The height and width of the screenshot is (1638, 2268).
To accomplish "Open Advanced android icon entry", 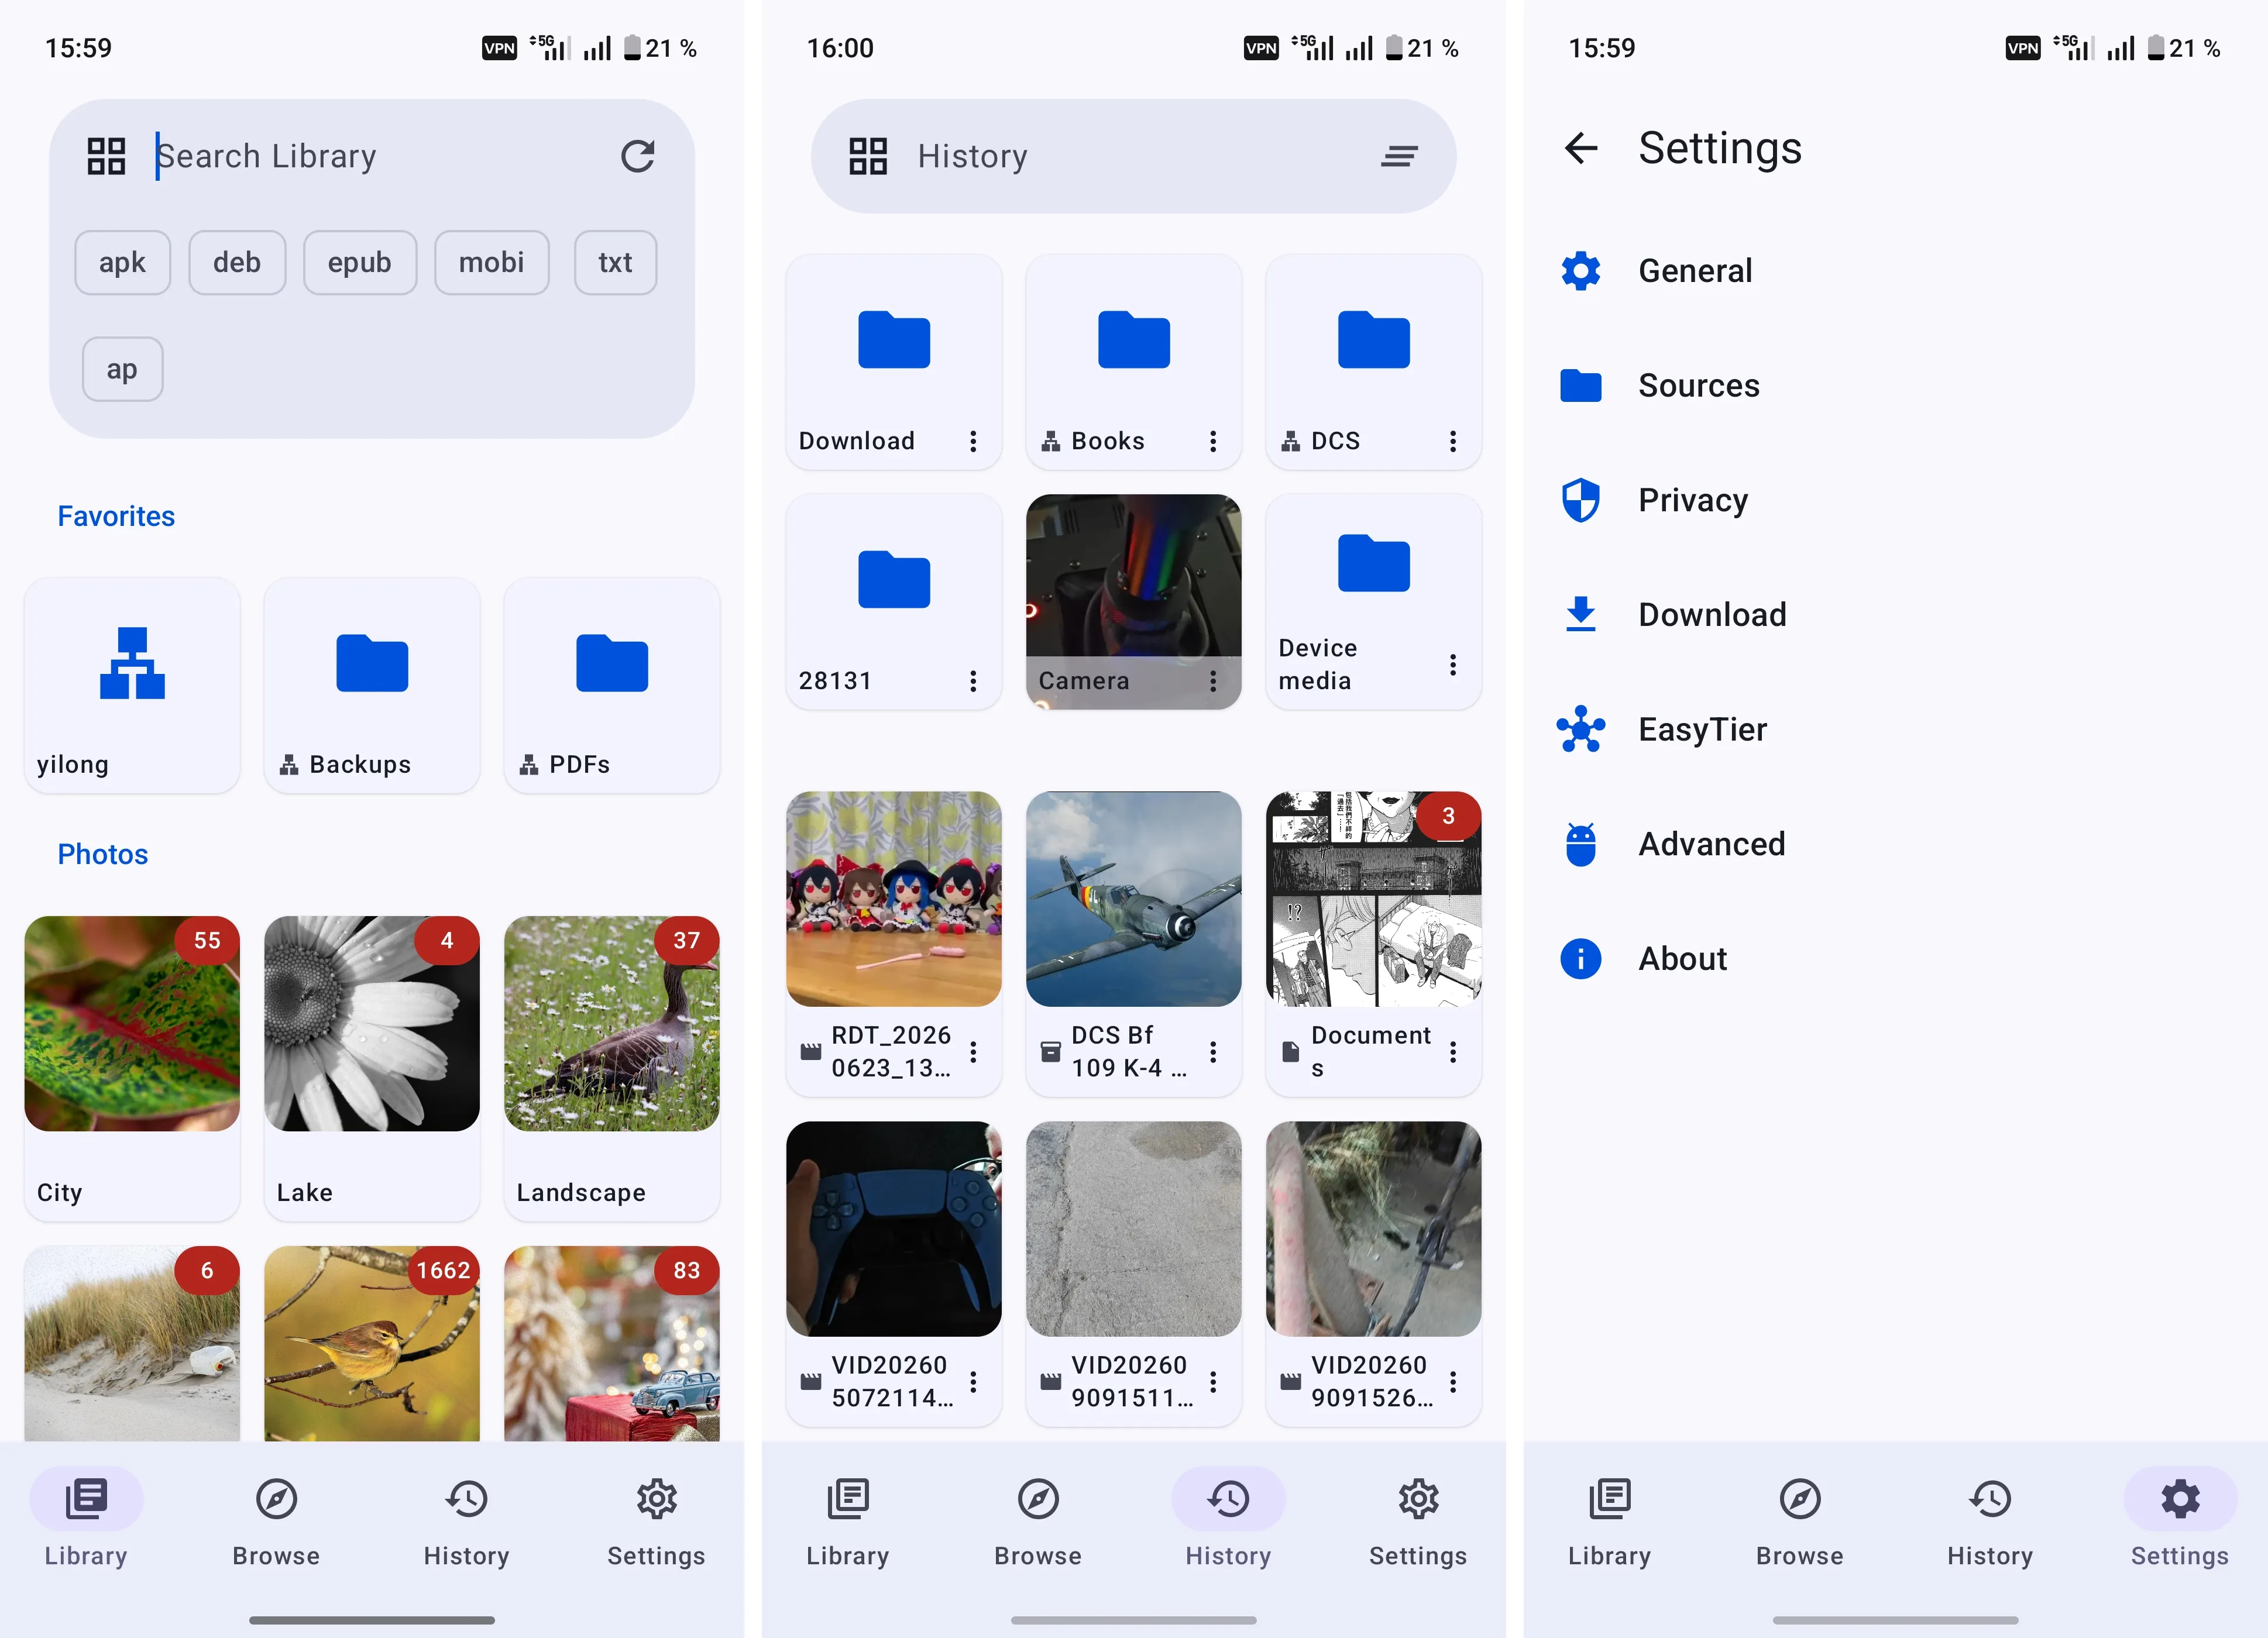I will (x=1581, y=844).
